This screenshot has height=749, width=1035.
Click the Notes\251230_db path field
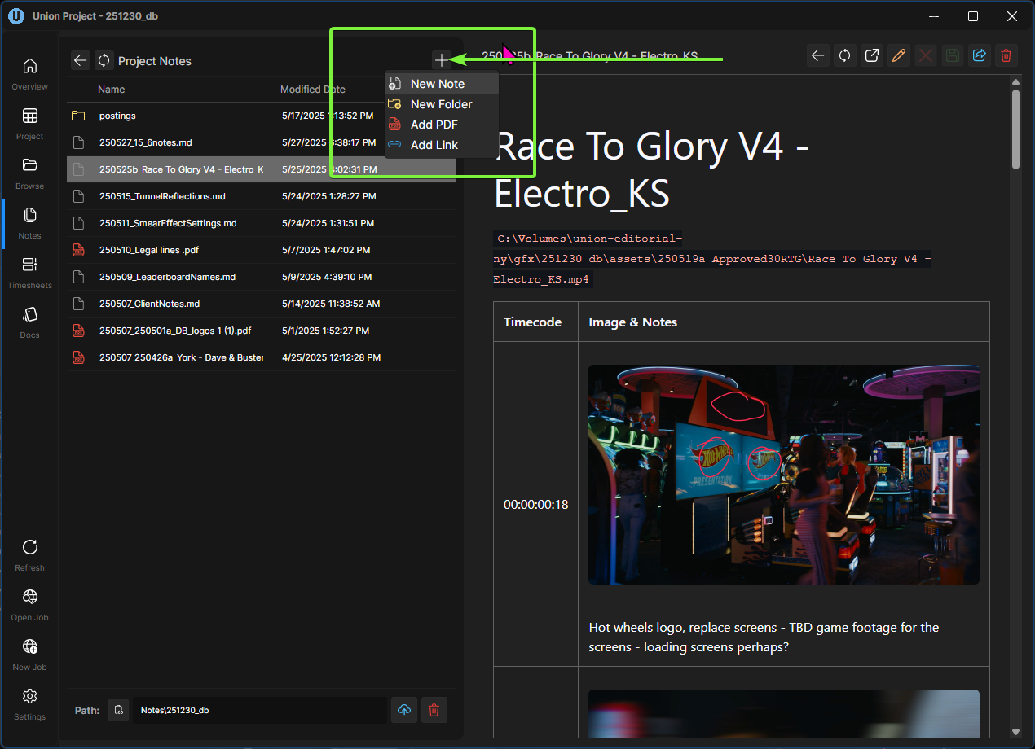coord(259,710)
